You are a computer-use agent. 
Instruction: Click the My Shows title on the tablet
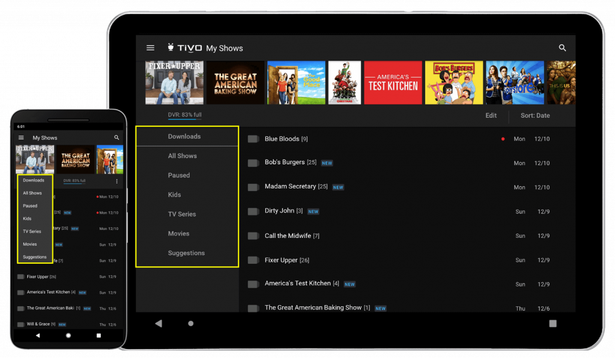point(225,48)
